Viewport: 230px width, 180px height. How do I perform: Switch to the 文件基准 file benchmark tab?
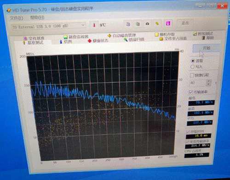tap(34, 38)
